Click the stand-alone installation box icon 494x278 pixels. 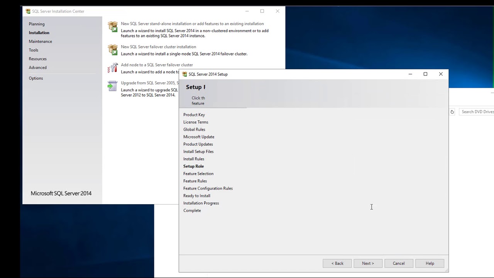pos(113,27)
